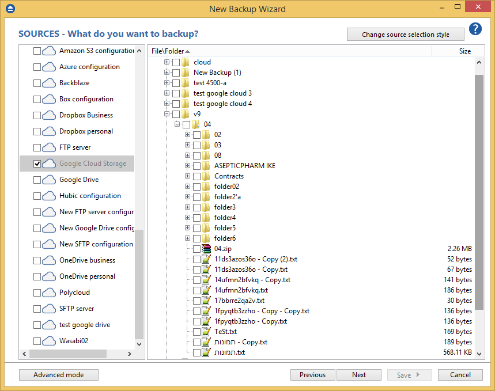The image size is (495, 391).
Task: Click the Box configuration cloud icon
Action: [x=49, y=99]
